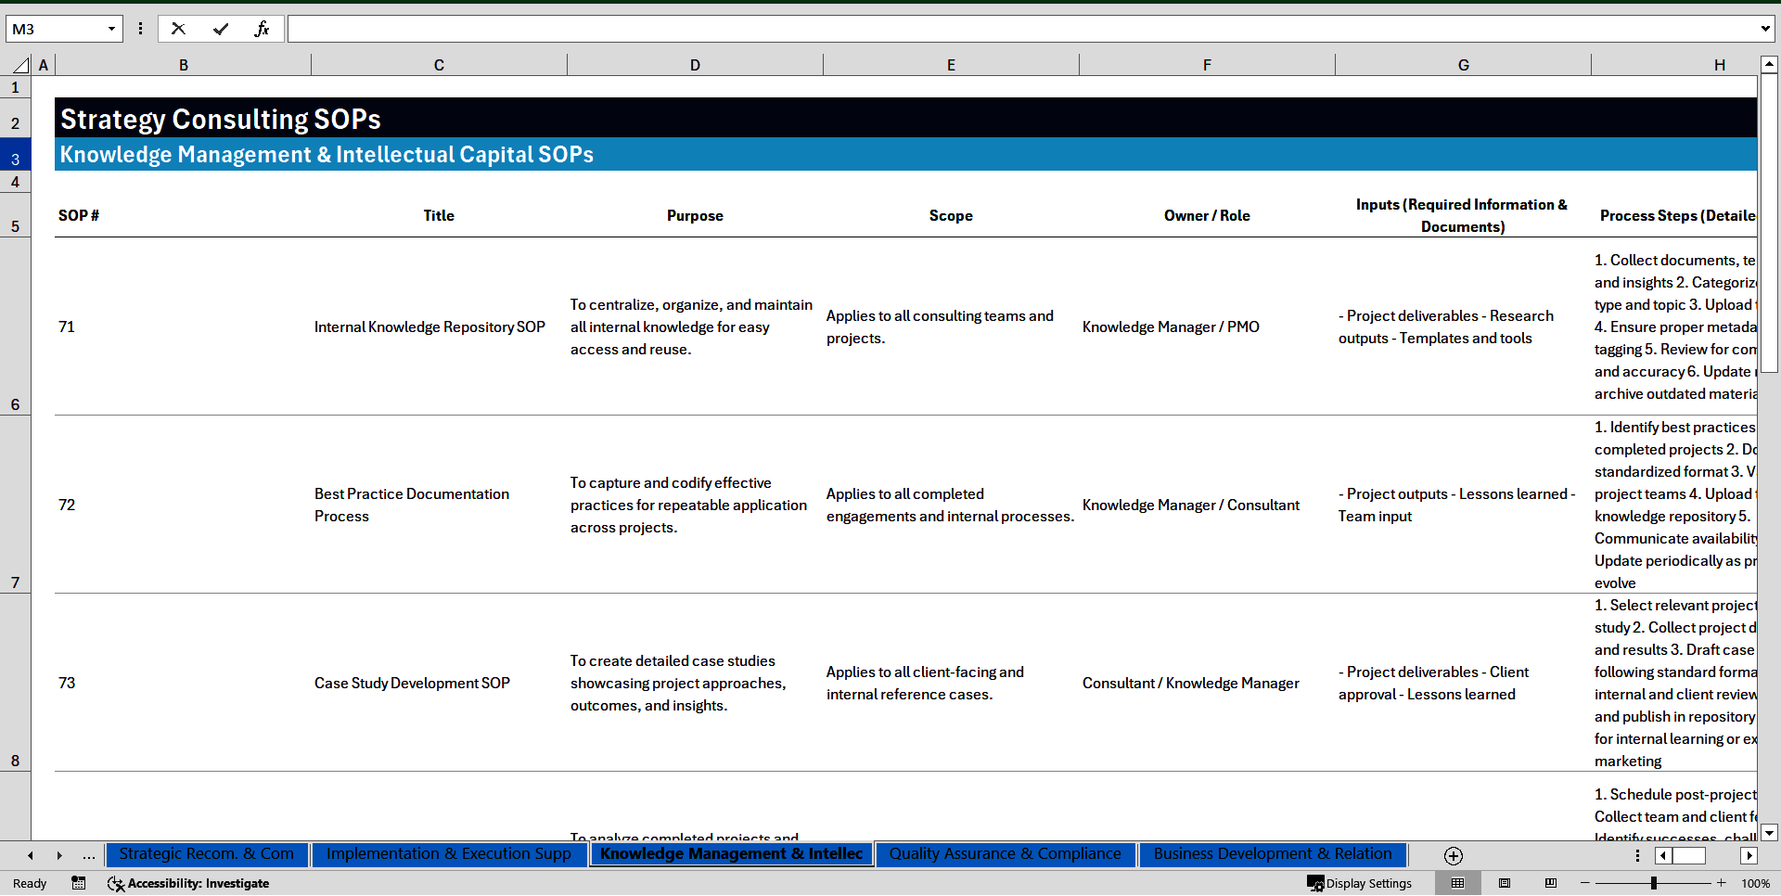Select the Strategy Consulting SOPs title cell
1781x896 pixels.
point(221,119)
